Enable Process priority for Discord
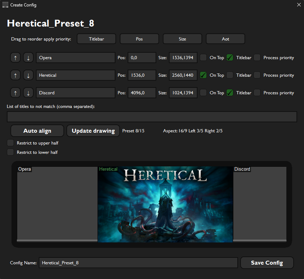 (x=257, y=93)
